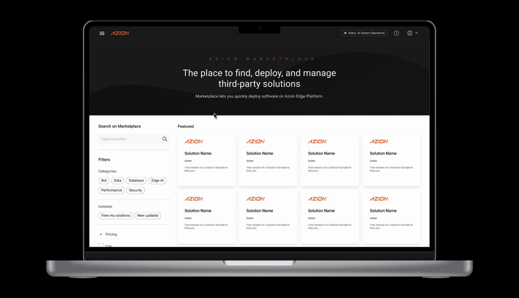Open the top-left Featured solution card

pos(206,159)
